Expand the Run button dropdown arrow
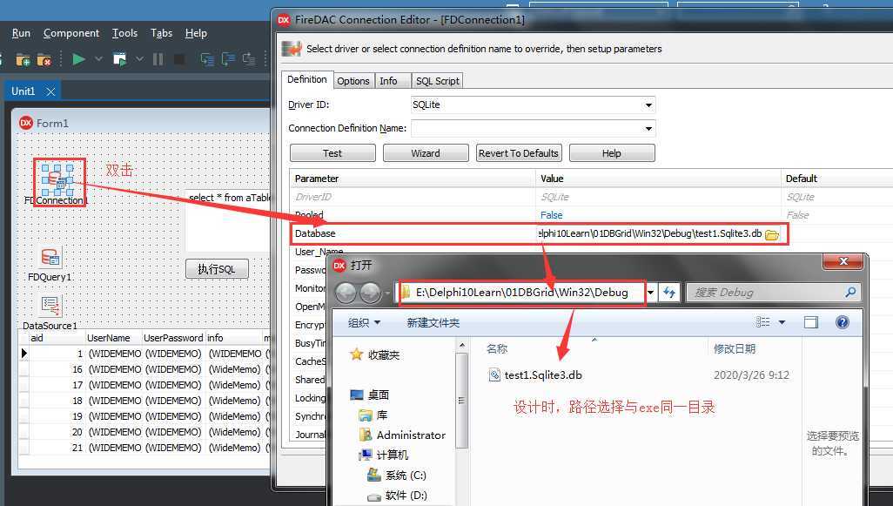The width and height of the screenshot is (893, 506). 98,58
